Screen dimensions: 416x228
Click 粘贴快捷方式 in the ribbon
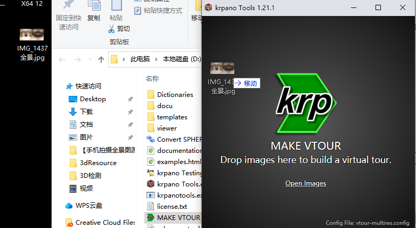click(158, 11)
